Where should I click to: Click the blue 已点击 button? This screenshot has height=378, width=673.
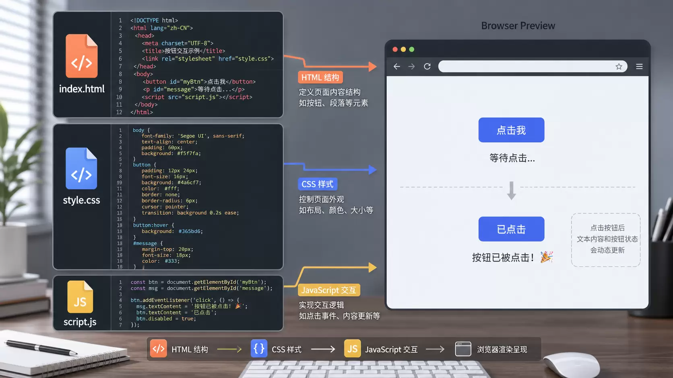[x=511, y=229]
